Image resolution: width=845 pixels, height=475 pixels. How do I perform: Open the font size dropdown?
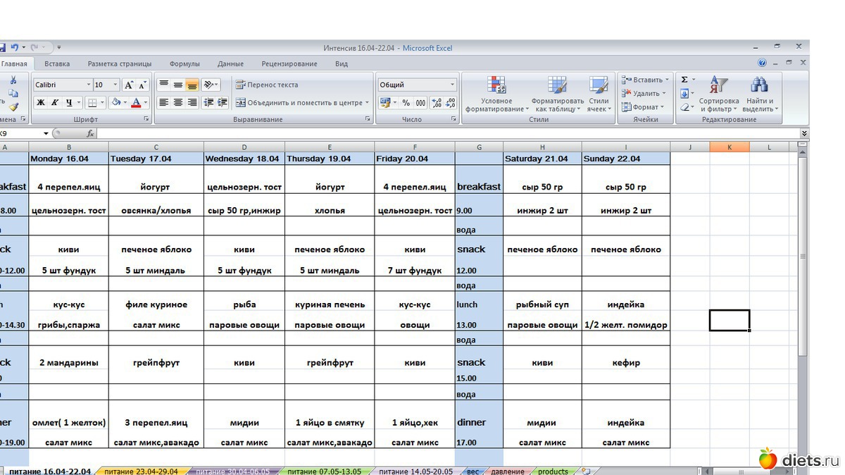(x=115, y=85)
